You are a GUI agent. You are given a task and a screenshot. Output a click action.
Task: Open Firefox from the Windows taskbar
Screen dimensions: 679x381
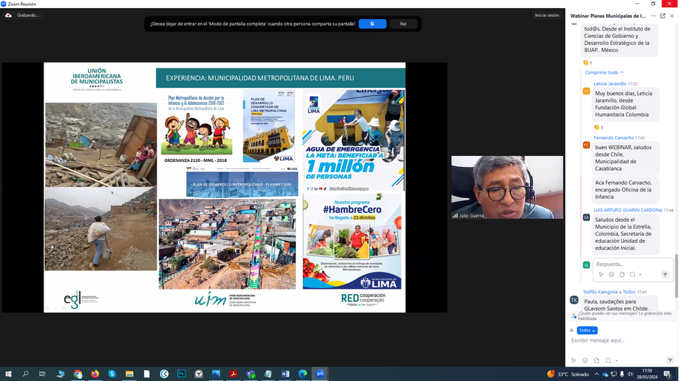(95, 374)
